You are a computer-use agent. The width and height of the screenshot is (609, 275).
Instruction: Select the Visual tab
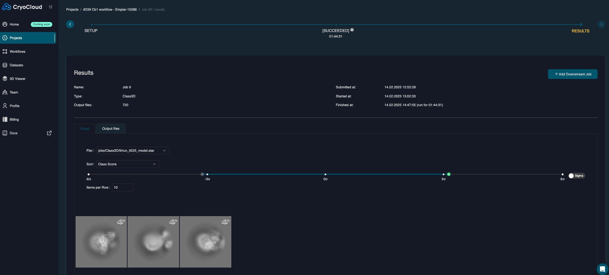[x=85, y=128]
